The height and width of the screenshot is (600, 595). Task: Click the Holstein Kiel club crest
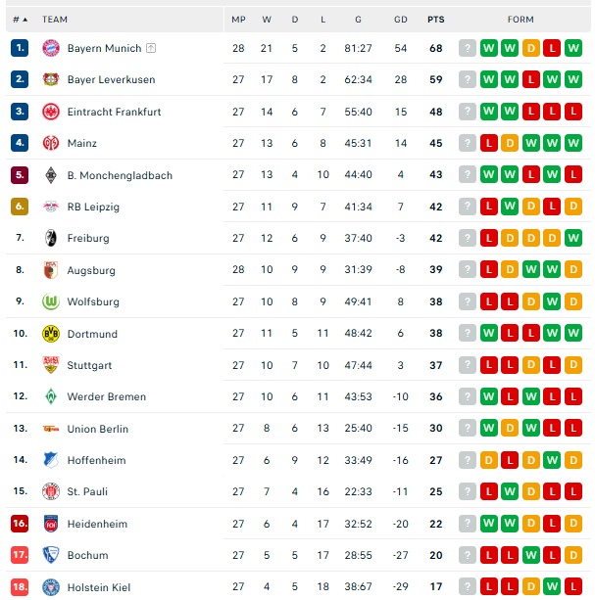pos(51,587)
